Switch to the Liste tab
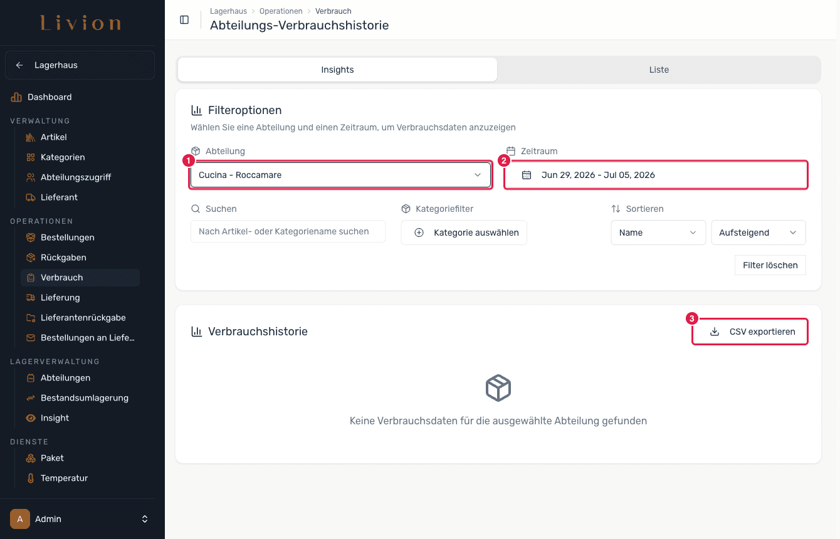The width and height of the screenshot is (840, 539). (x=659, y=70)
